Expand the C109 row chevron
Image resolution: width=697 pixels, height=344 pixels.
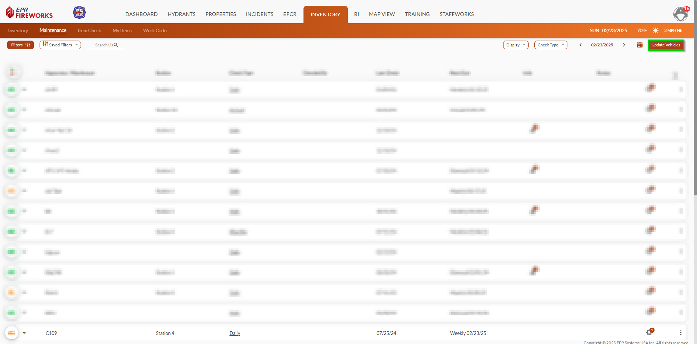click(24, 333)
